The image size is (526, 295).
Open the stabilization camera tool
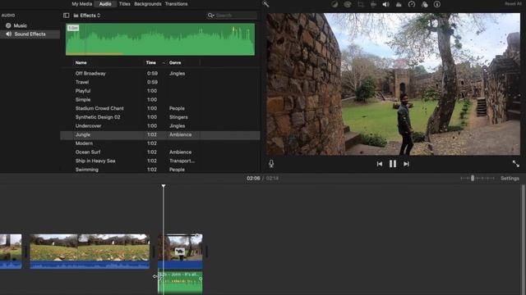pyautogui.click(x=373, y=4)
